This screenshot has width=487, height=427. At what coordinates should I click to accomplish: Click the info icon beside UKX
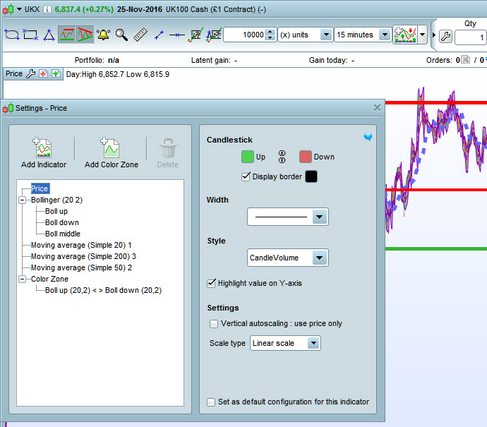[x=47, y=9]
